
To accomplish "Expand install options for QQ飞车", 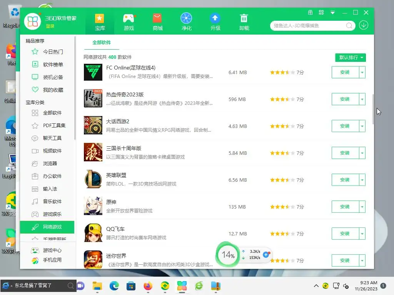I will [x=362, y=234].
